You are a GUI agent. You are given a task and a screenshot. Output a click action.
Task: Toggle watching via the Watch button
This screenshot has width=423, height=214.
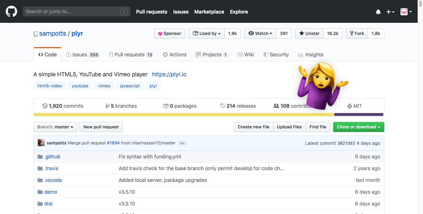tap(260, 33)
